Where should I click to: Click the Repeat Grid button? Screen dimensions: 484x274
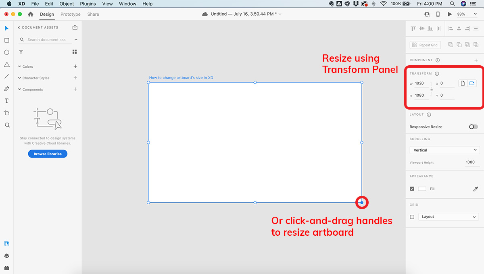click(425, 45)
